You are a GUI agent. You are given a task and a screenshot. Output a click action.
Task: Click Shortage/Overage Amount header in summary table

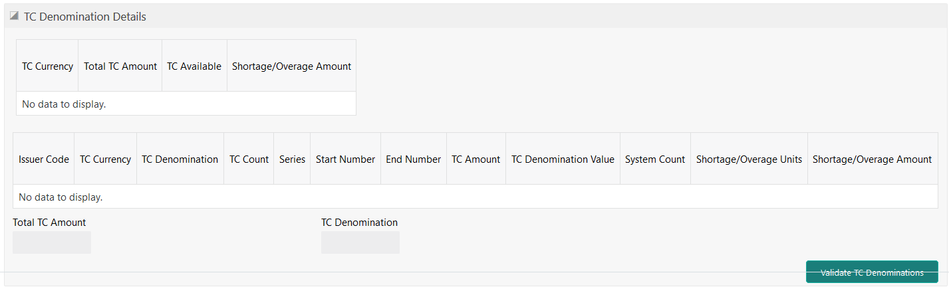point(291,66)
